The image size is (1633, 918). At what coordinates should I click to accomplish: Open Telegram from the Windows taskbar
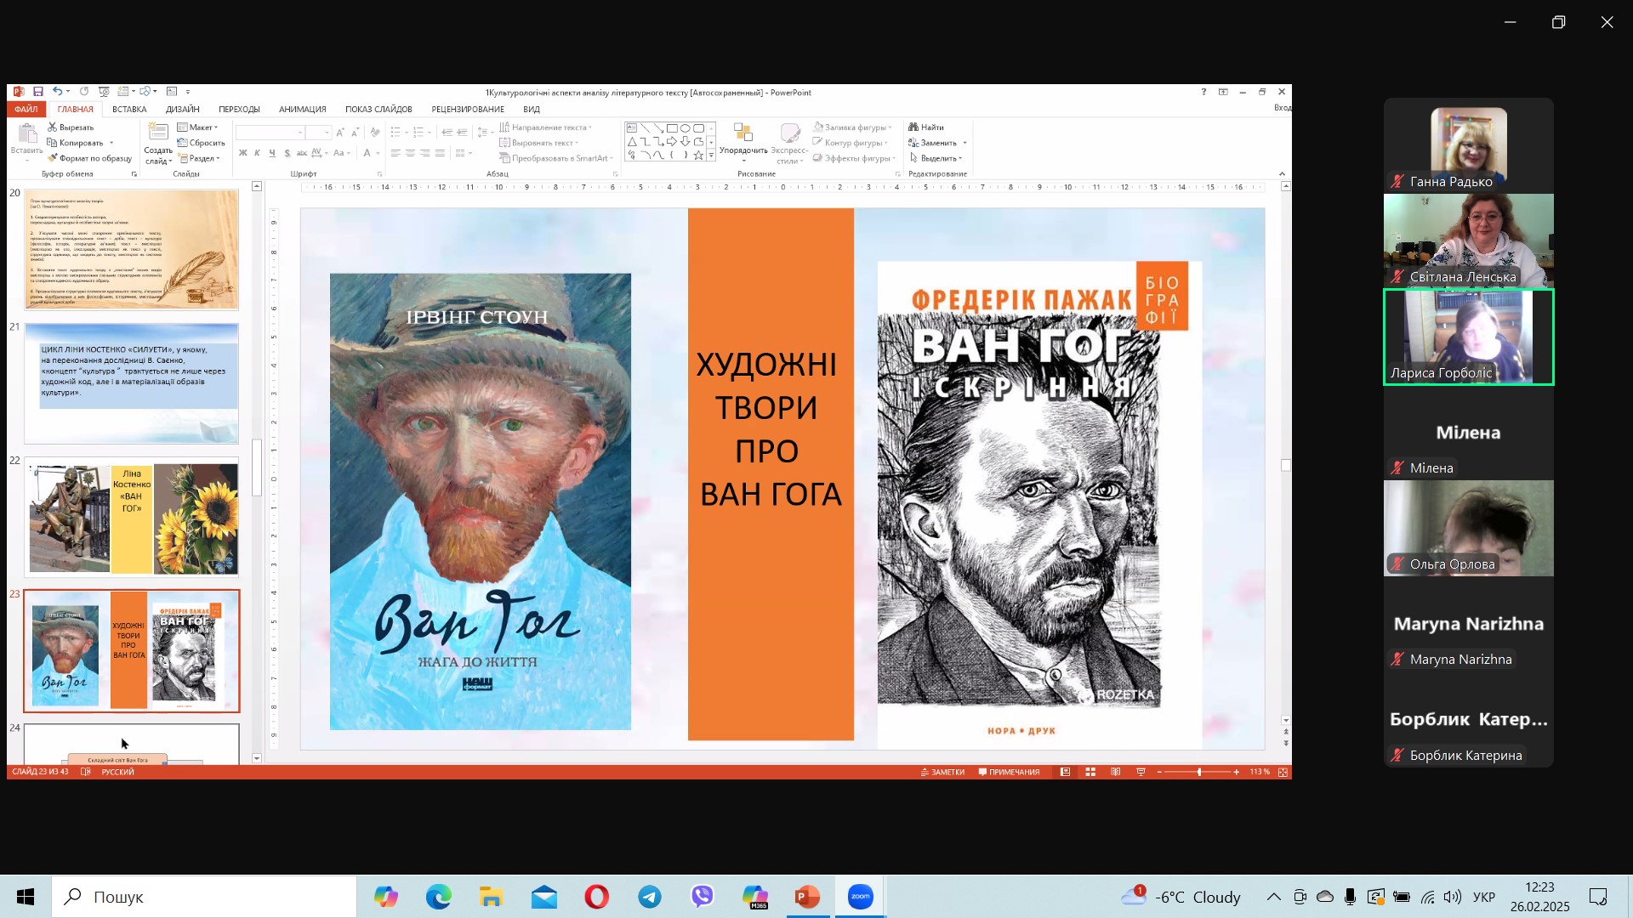pyautogui.click(x=650, y=897)
